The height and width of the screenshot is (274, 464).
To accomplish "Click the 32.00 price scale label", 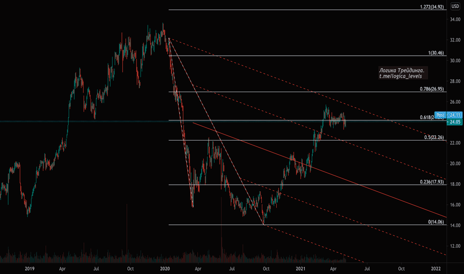I will coord(455,40).
